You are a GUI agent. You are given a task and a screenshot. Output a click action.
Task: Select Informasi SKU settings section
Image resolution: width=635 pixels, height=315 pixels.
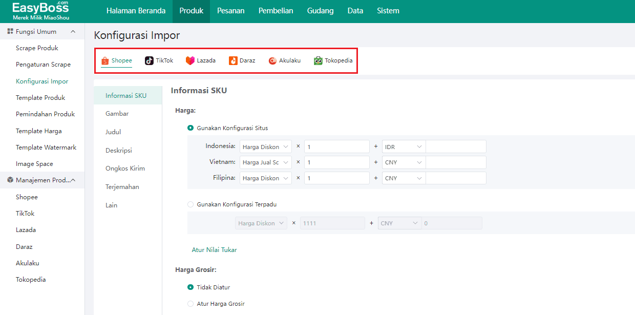128,95
